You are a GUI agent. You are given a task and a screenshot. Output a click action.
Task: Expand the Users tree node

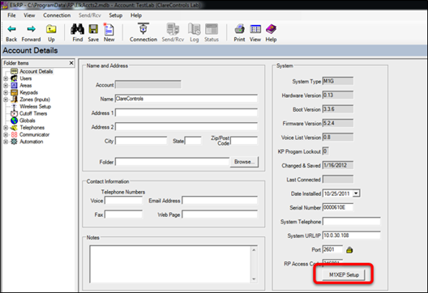coord(6,79)
